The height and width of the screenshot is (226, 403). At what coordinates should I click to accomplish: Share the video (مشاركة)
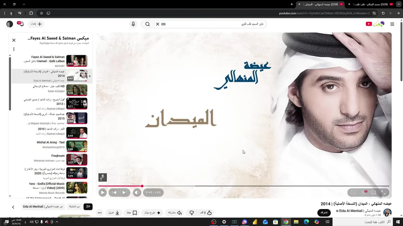coord(175,213)
